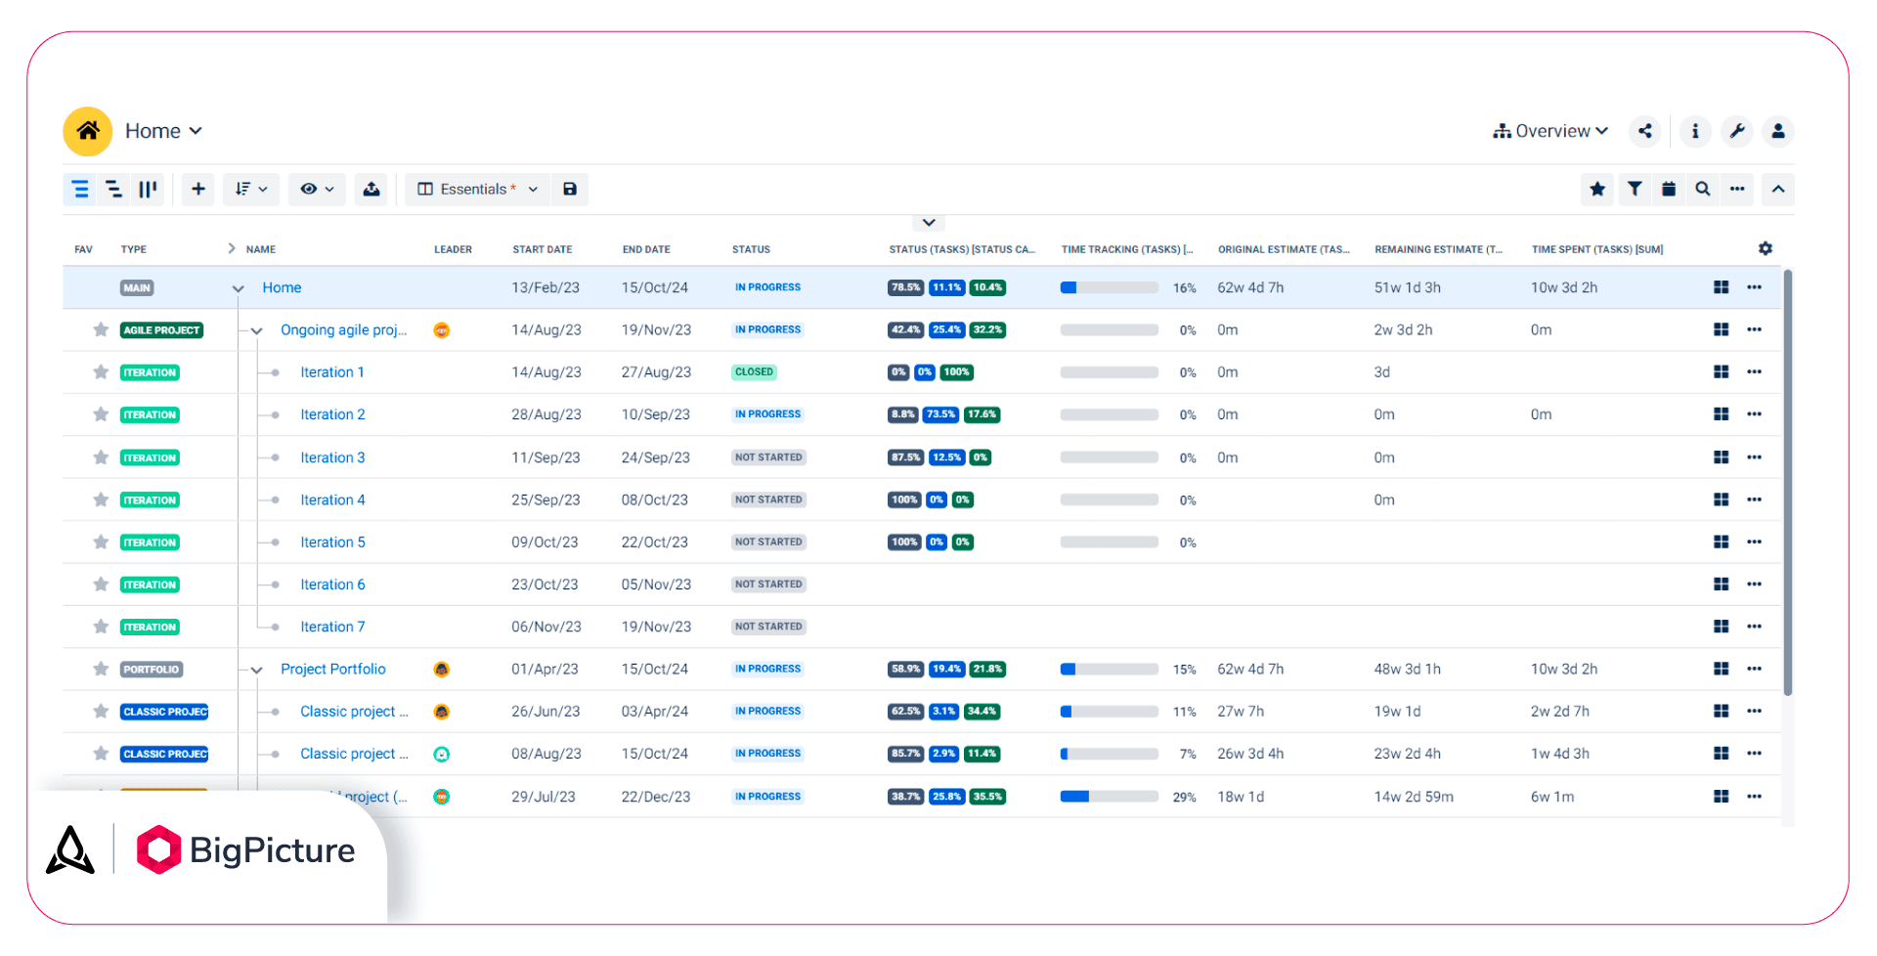Click the STATUS column header
Screen dimensions: 1877x956
(x=751, y=249)
